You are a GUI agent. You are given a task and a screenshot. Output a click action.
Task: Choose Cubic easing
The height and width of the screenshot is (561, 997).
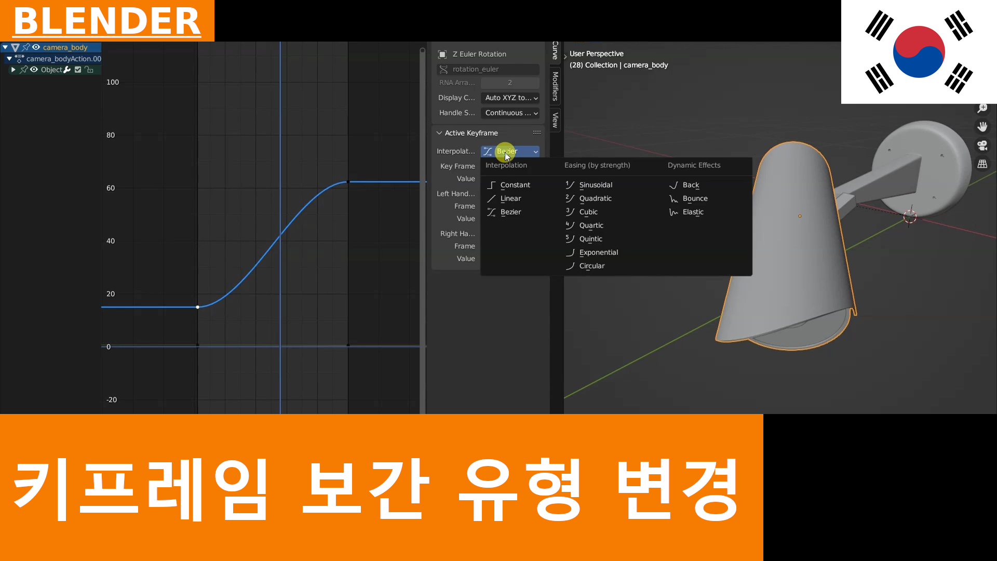point(582,212)
